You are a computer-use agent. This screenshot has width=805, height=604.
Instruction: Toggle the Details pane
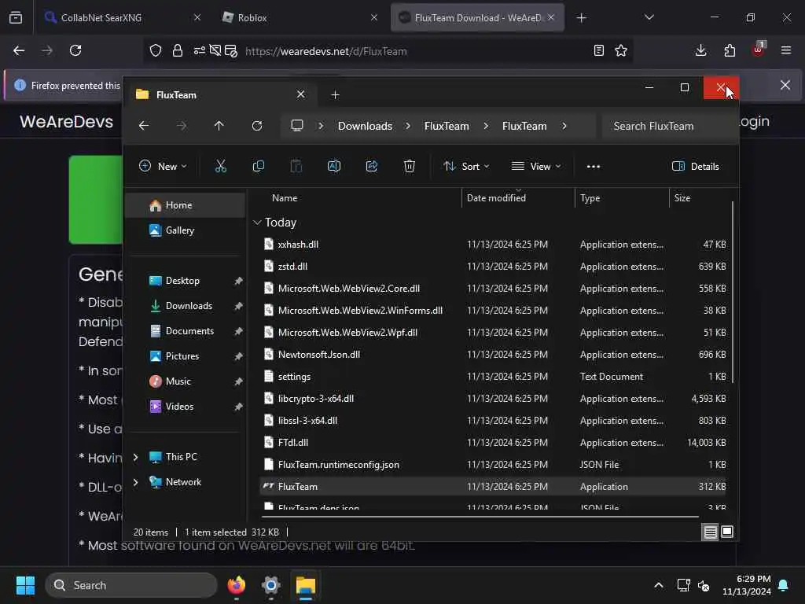pyautogui.click(x=695, y=167)
